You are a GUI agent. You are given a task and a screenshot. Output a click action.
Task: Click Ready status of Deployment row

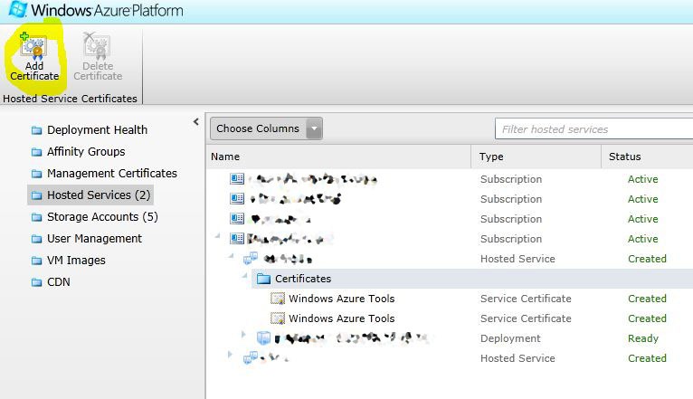[x=643, y=338]
